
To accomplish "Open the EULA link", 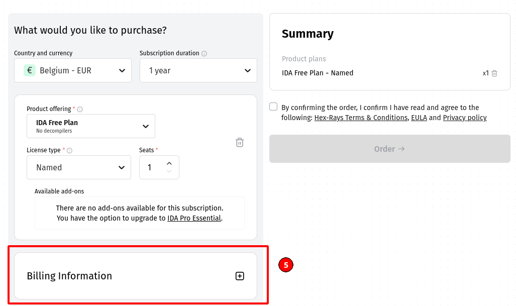I will click(x=419, y=118).
